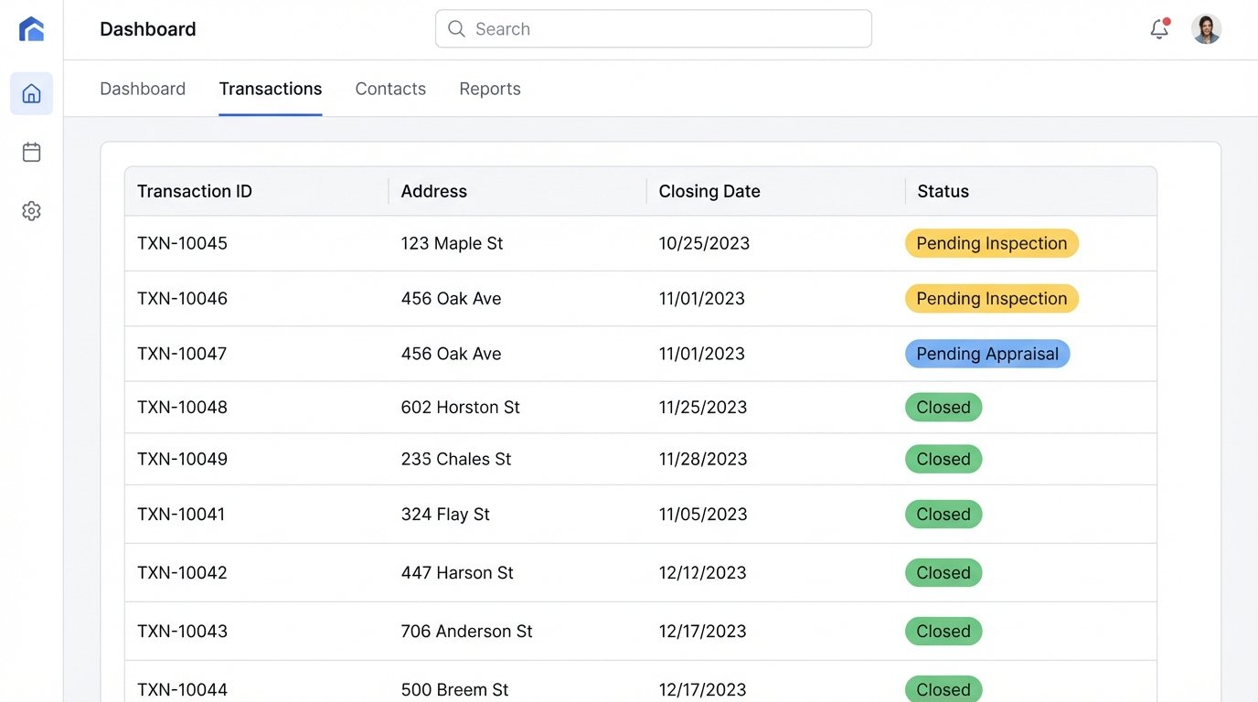This screenshot has width=1258, height=702.
Task: Open settings via the gear icon
Action: click(31, 211)
